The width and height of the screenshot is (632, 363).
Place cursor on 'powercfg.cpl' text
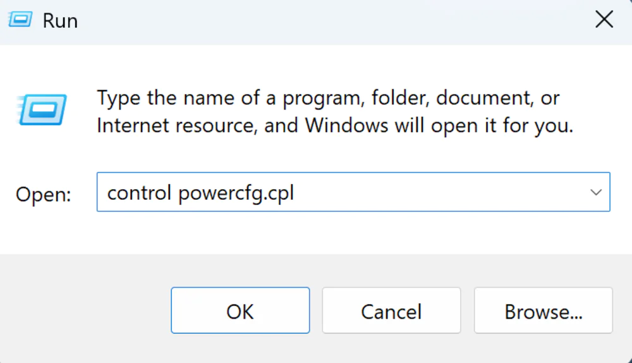(236, 194)
